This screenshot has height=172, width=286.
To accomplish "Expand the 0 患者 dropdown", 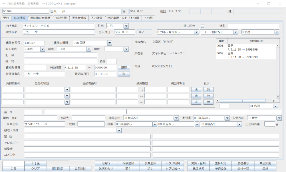I will (277, 32).
